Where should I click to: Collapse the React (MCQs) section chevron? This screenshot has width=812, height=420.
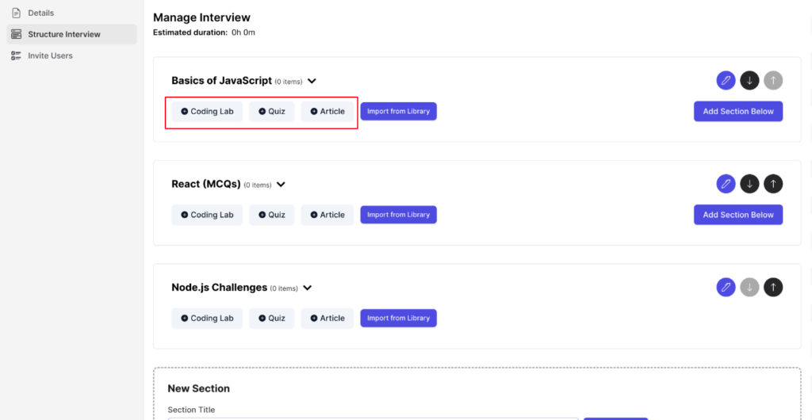281,184
